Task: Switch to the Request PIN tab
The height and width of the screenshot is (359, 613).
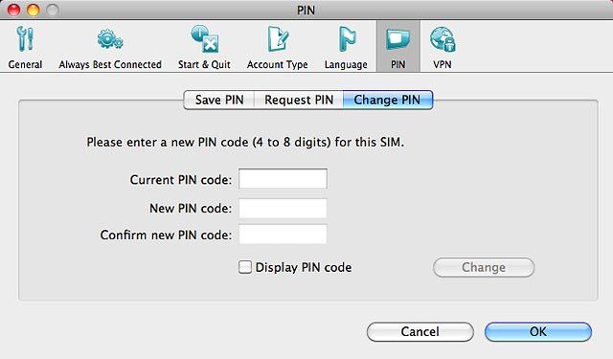Action: tap(299, 100)
